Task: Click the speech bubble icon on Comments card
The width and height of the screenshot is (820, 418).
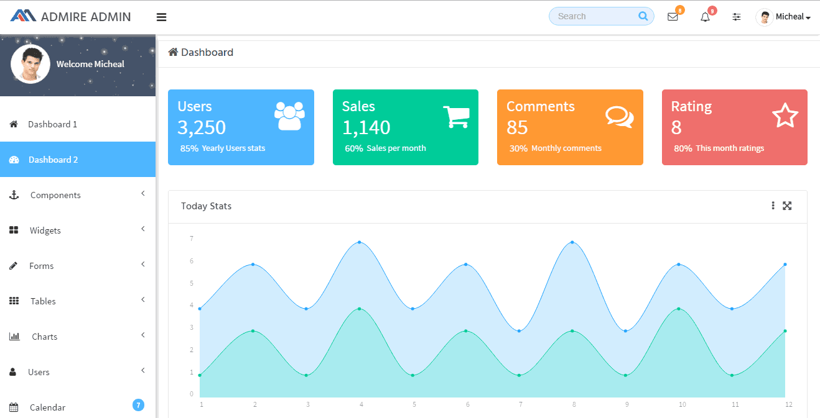Action: (619, 116)
